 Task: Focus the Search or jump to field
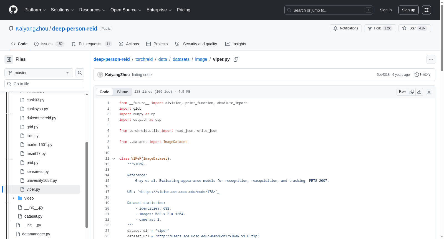pyautogui.click(x=329, y=10)
